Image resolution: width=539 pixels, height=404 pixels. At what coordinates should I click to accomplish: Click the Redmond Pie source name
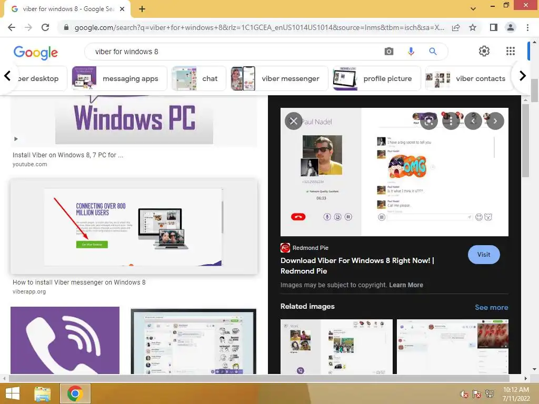click(x=311, y=248)
